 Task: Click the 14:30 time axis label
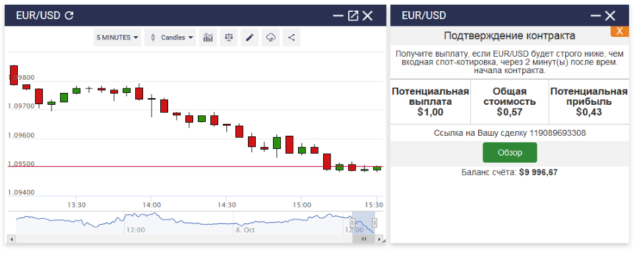(x=226, y=204)
